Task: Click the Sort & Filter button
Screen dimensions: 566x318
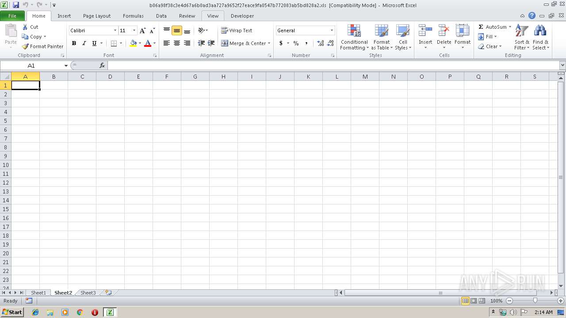Action: (522, 38)
